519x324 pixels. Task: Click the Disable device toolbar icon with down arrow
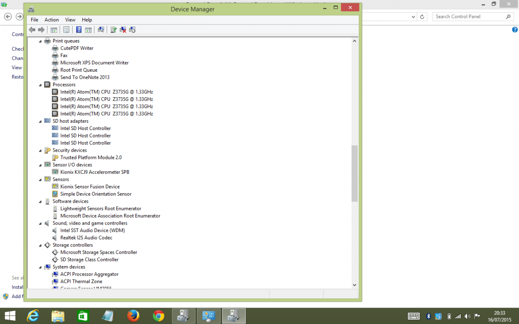[132, 30]
